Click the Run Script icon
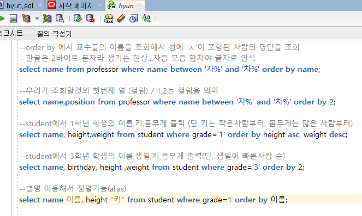 13,18
